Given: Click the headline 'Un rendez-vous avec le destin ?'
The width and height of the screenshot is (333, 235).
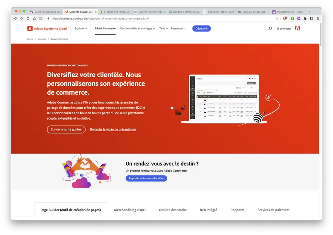Looking at the screenshot, I should (x=162, y=164).
